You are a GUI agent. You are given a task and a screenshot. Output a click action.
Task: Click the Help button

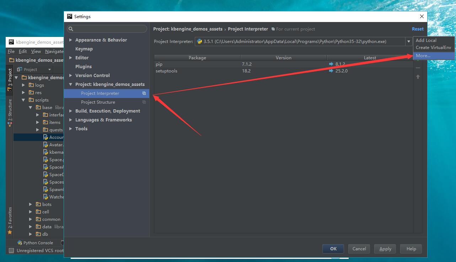(411, 249)
